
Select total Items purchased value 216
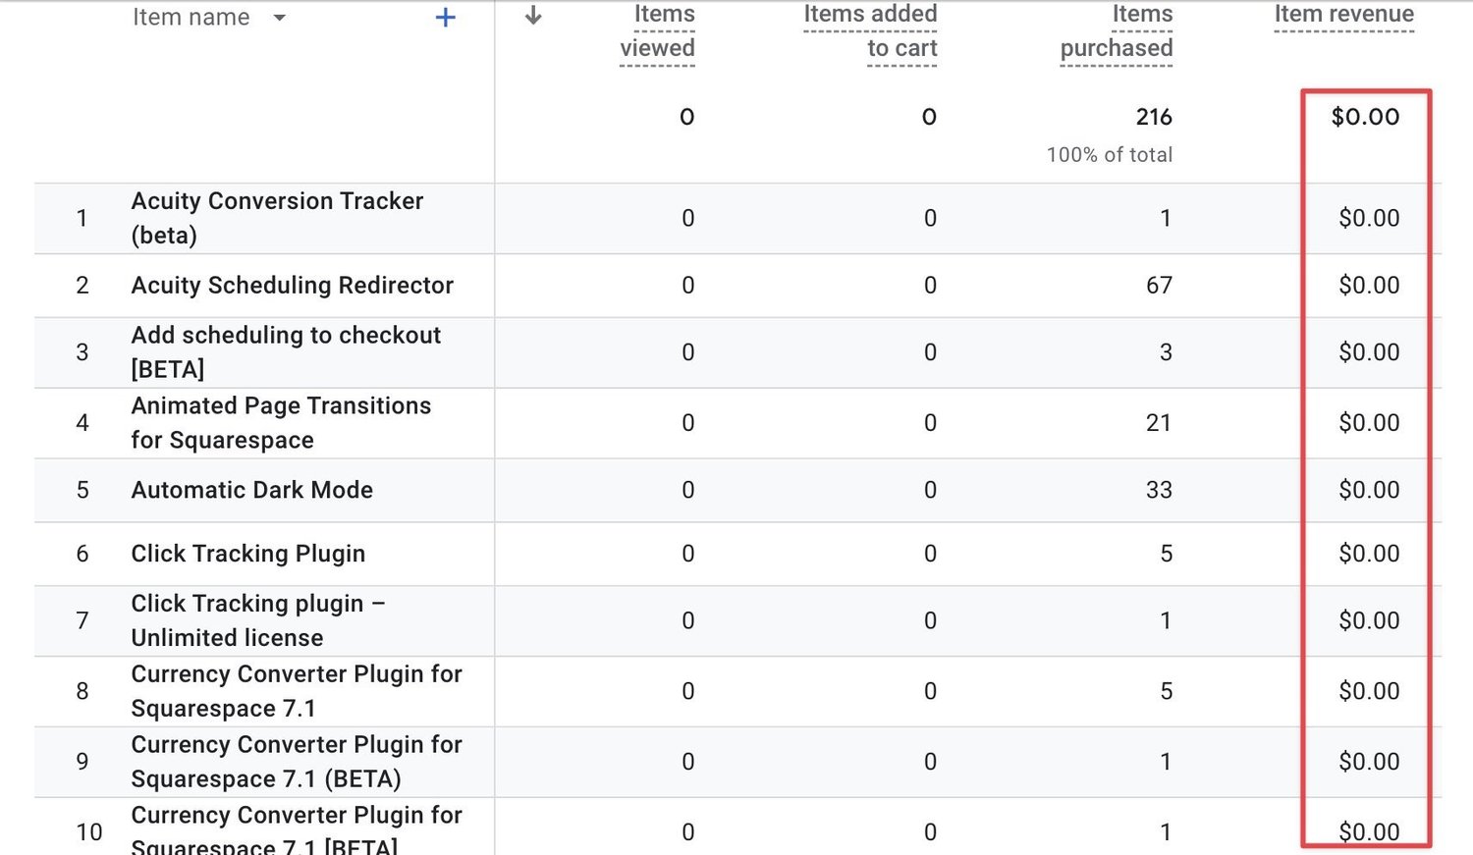[1154, 117]
